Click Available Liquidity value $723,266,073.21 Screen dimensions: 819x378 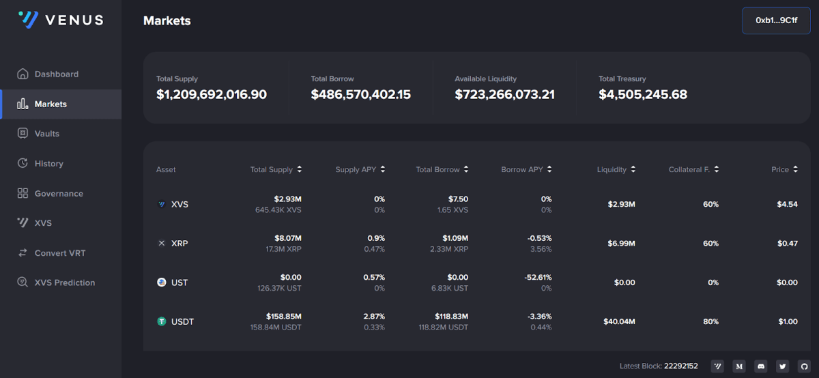click(505, 95)
